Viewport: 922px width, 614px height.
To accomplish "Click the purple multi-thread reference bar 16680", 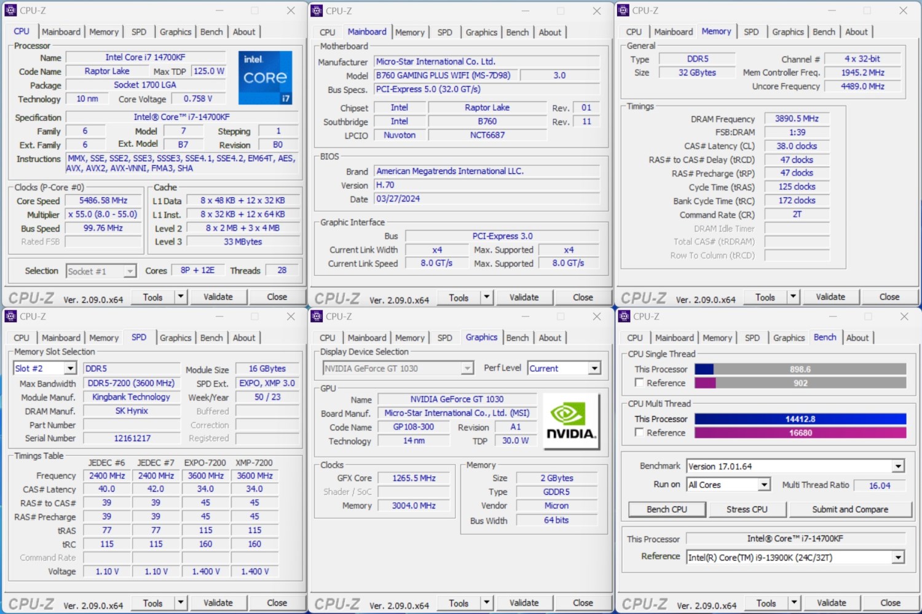I will 800,433.
